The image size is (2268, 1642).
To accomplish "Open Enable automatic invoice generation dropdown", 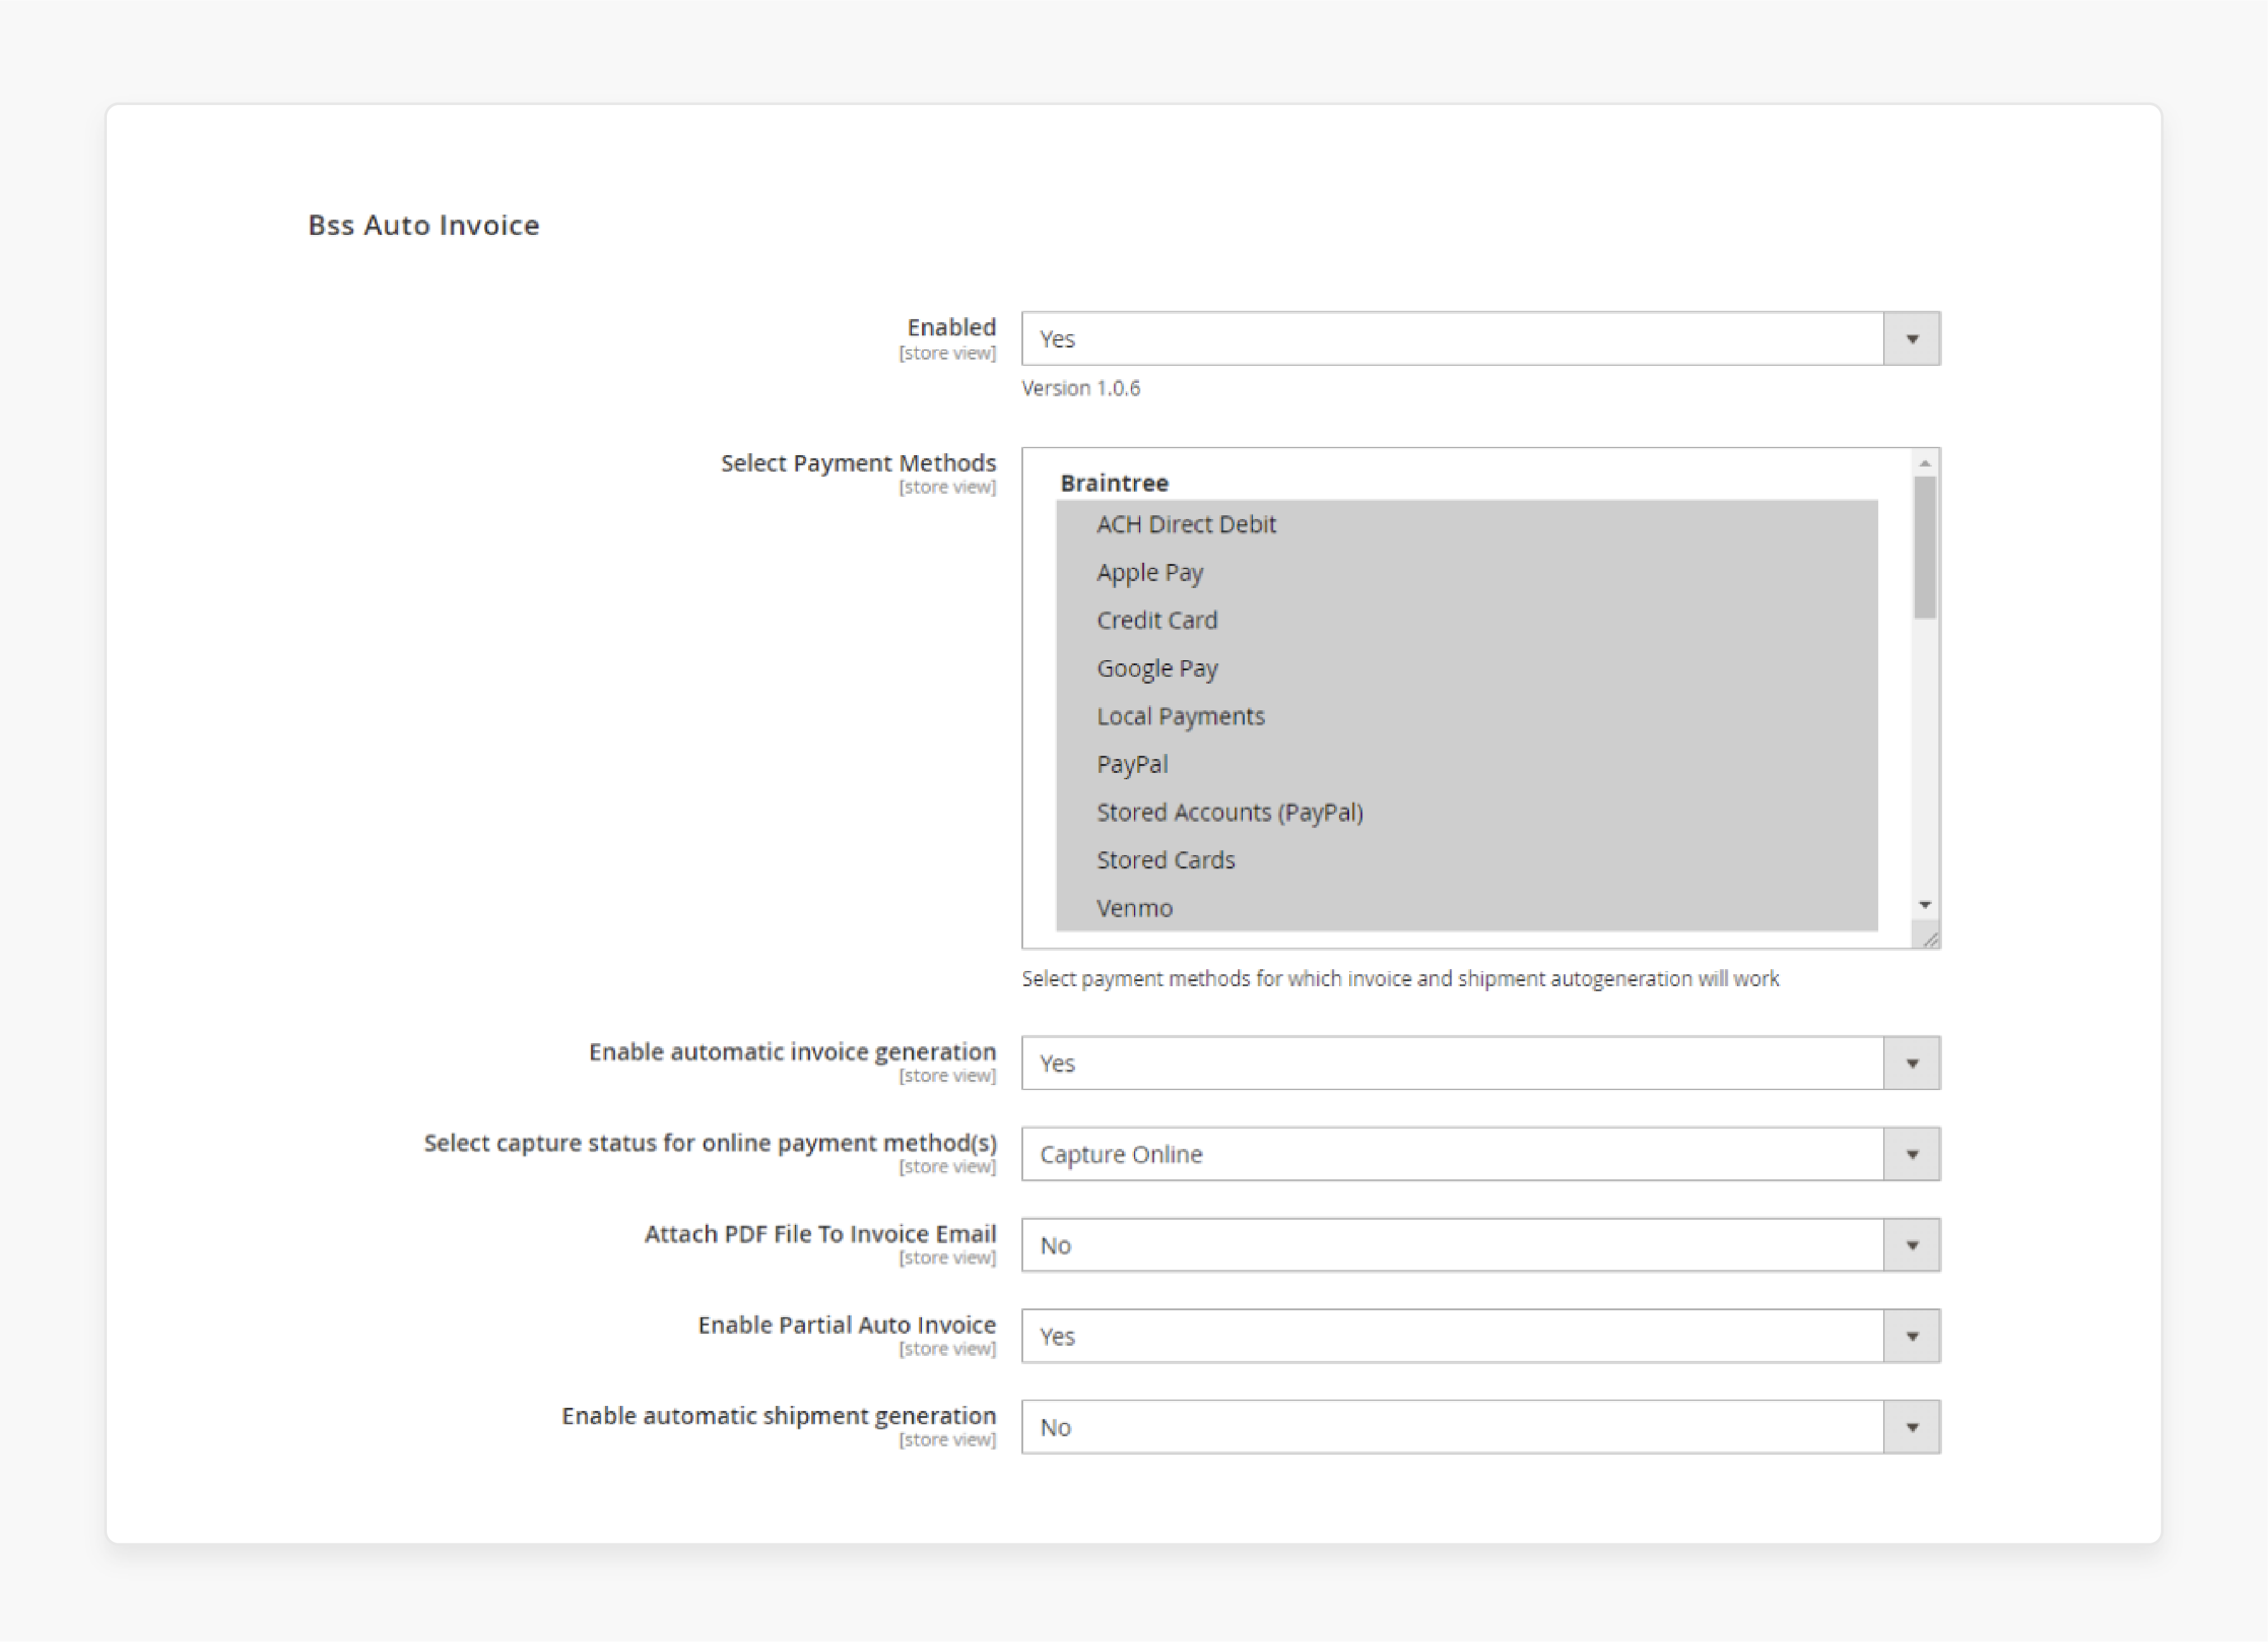I will (x=1480, y=1062).
